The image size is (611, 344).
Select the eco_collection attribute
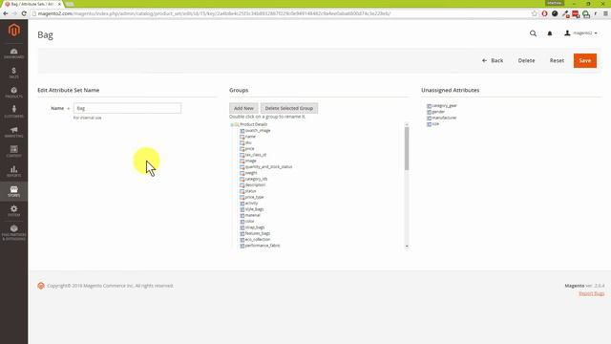click(x=258, y=240)
